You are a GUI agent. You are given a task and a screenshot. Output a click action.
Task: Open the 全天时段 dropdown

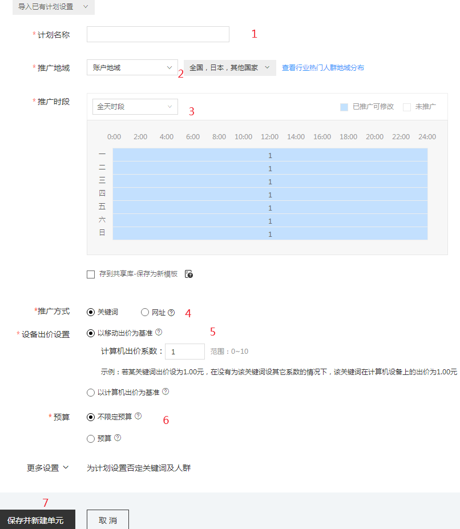pos(135,107)
